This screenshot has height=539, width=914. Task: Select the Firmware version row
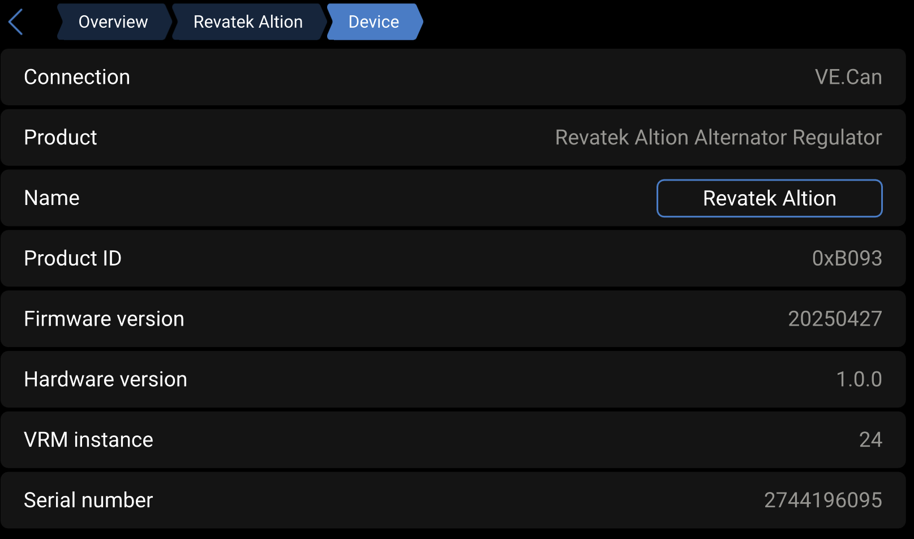click(453, 319)
